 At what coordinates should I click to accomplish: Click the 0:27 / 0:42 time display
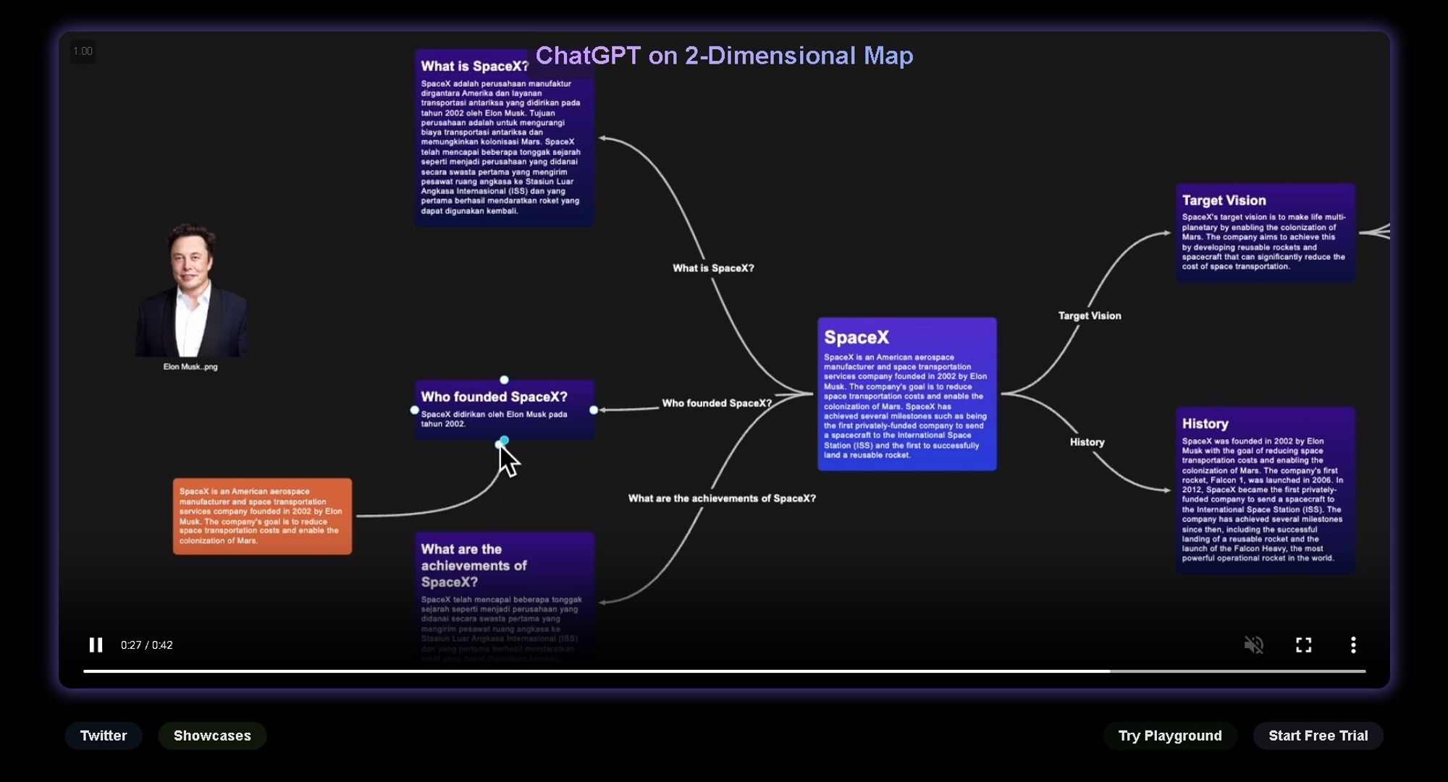[147, 645]
